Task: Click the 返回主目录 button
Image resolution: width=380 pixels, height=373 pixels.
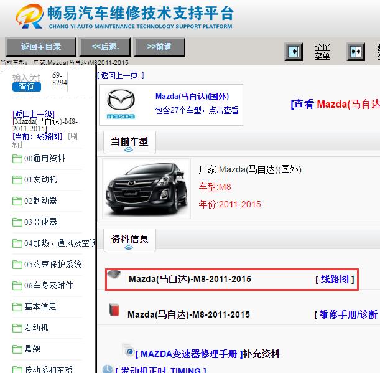Action: click(x=40, y=47)
